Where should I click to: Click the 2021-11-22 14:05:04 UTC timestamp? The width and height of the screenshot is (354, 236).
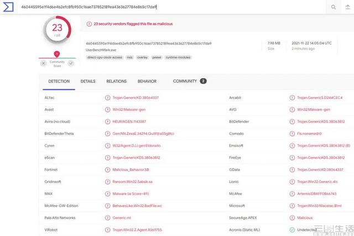pyautogui.click(x=311, y=43)
